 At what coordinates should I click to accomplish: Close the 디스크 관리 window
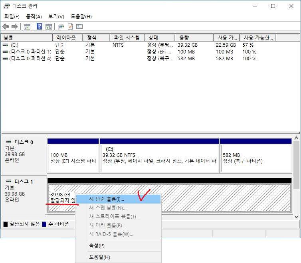[x=291, y=6]
